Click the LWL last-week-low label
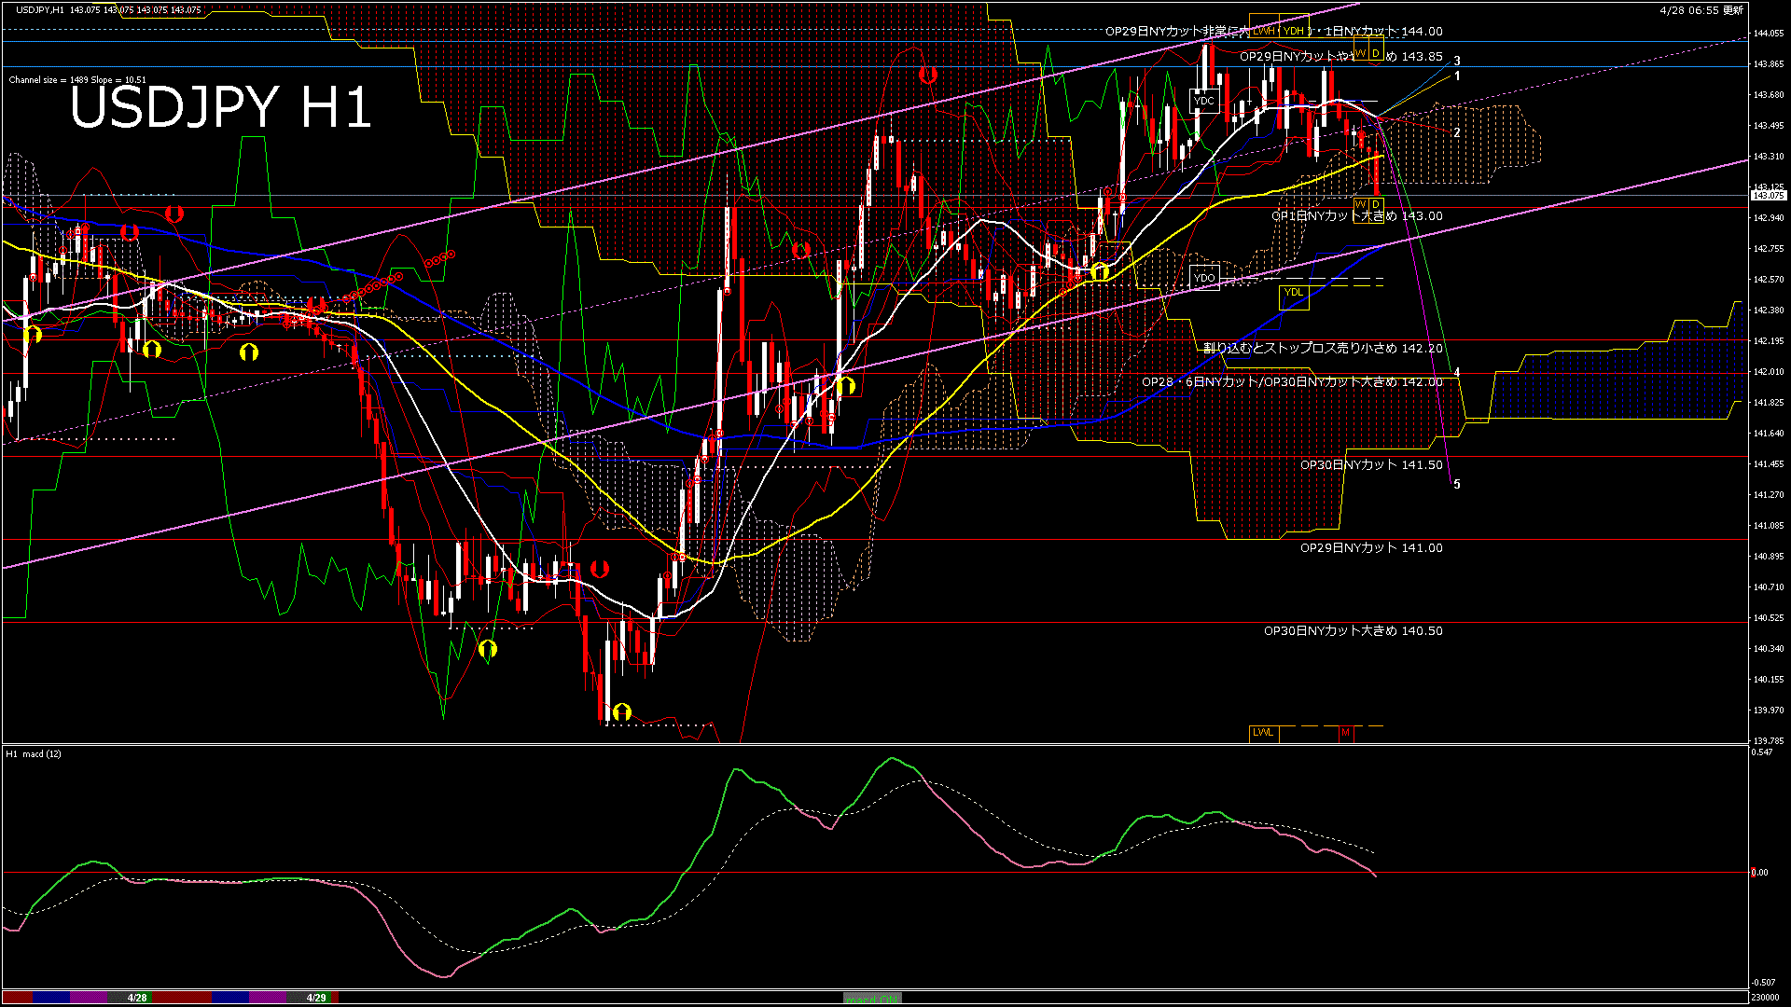 point(1263,733)
